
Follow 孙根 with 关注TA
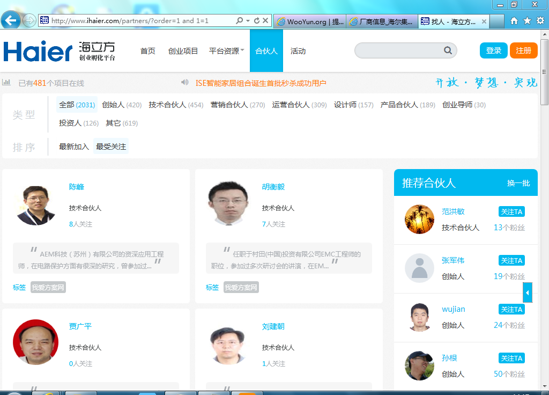pos(511,358)
